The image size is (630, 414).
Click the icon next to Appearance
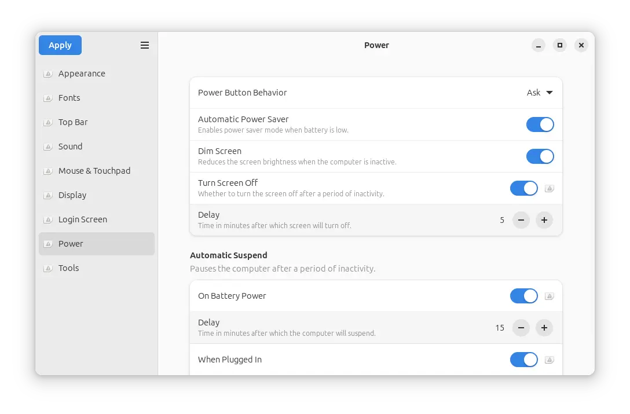pyautogui.click(x=47, y=74)
